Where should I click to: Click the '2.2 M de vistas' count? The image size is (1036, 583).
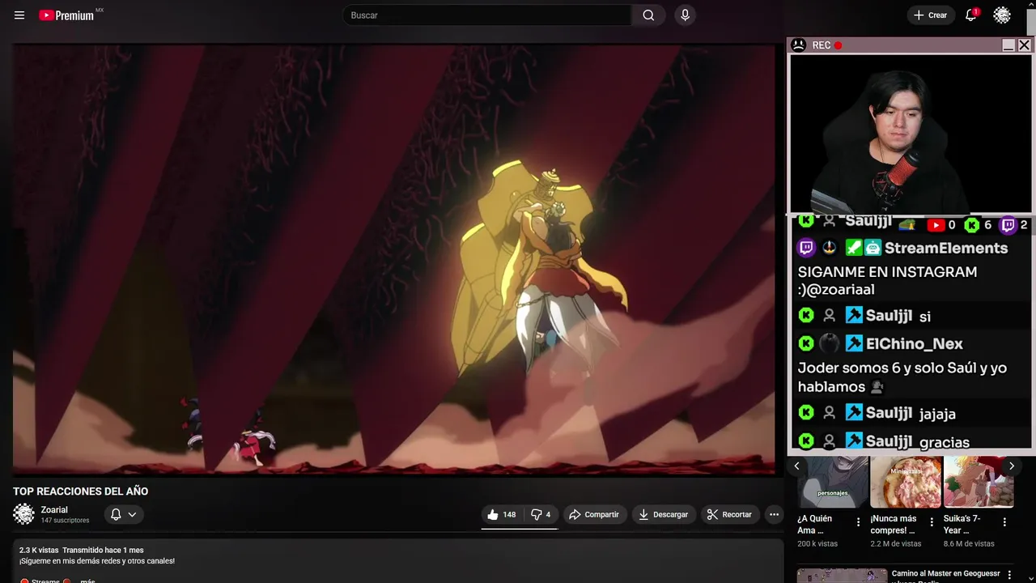tap(895, 544)
